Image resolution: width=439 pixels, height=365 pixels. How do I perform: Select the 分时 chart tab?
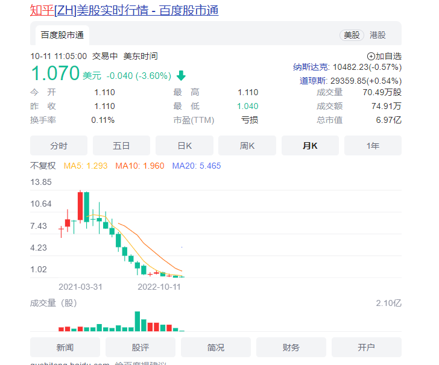59,145
